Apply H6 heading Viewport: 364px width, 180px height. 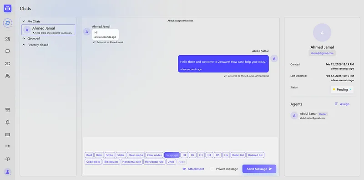(226, 155)
